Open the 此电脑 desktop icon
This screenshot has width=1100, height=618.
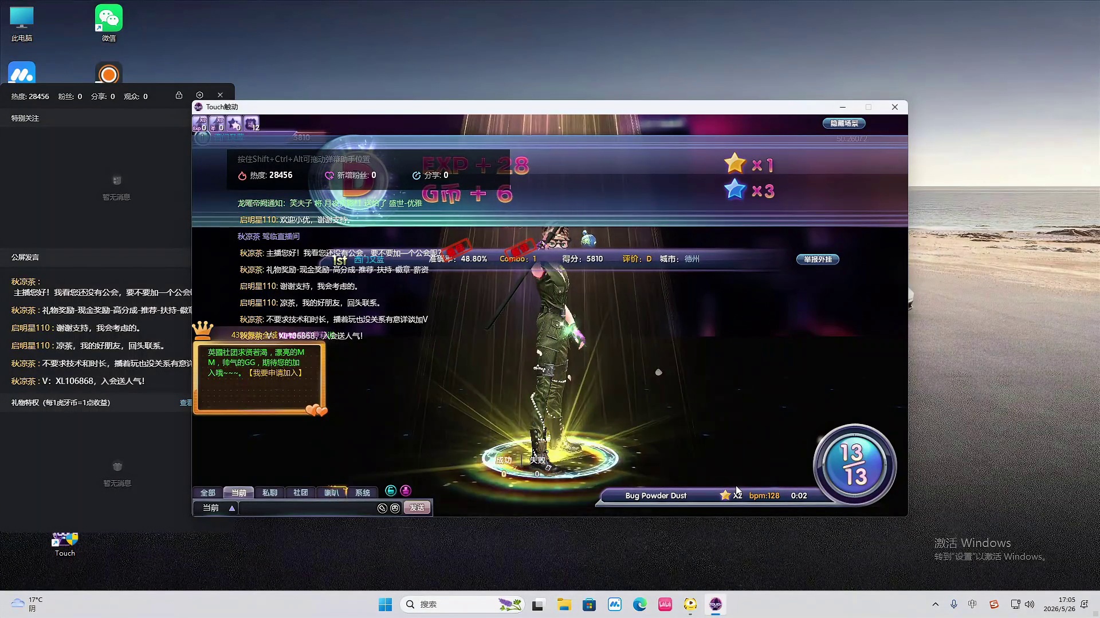click(x=22, y=25)
